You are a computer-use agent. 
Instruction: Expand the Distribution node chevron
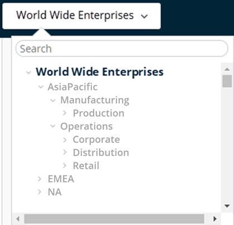pos(65,152)
